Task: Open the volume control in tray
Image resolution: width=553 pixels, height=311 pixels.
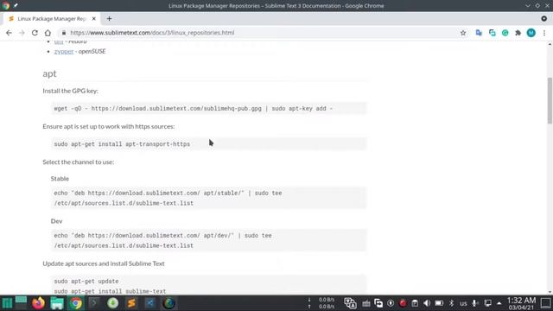Action: [427, 303]
